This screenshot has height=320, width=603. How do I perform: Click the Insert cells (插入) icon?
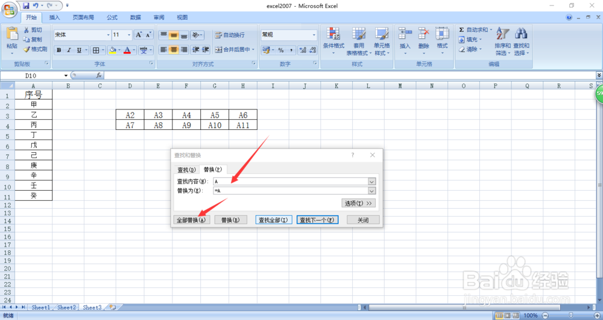click(x=405, y=33)
